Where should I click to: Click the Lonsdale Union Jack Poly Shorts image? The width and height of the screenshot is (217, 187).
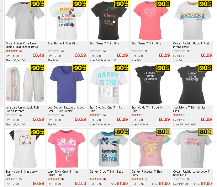tap(25, 85)
